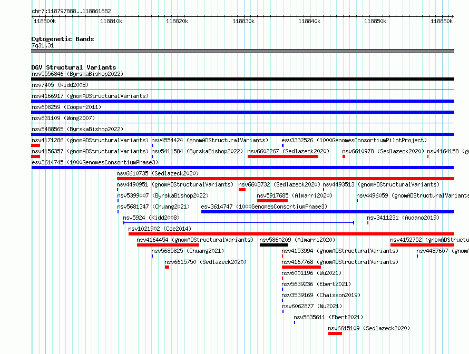Click the red bar of nsv6602267
Viewport: 469px width, 354px height.
coord(283,156)
